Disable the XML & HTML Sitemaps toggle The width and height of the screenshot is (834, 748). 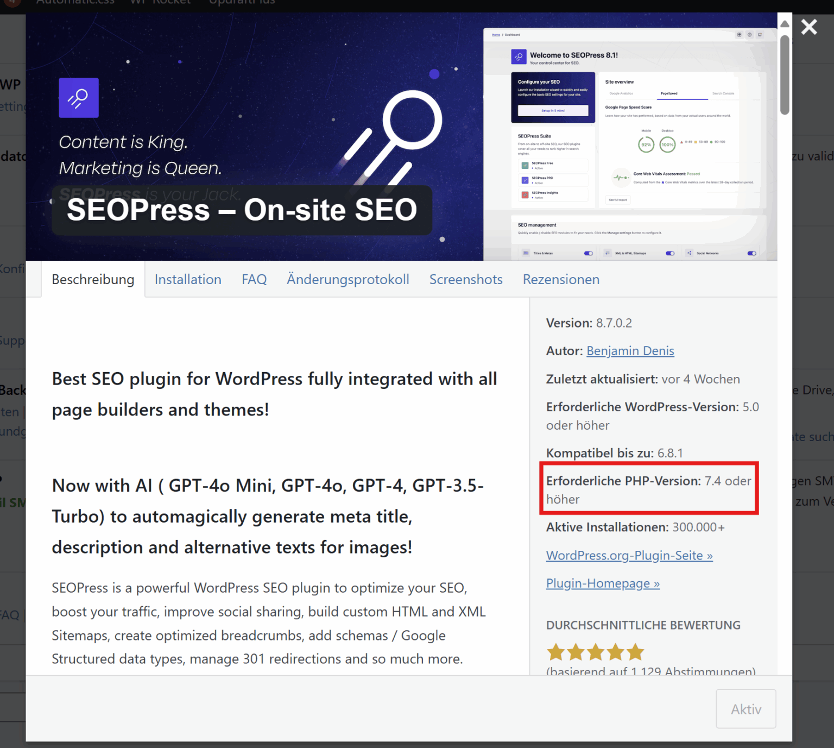tap(670, 253)
